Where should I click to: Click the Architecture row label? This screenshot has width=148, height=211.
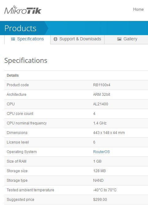click(17, 95)
